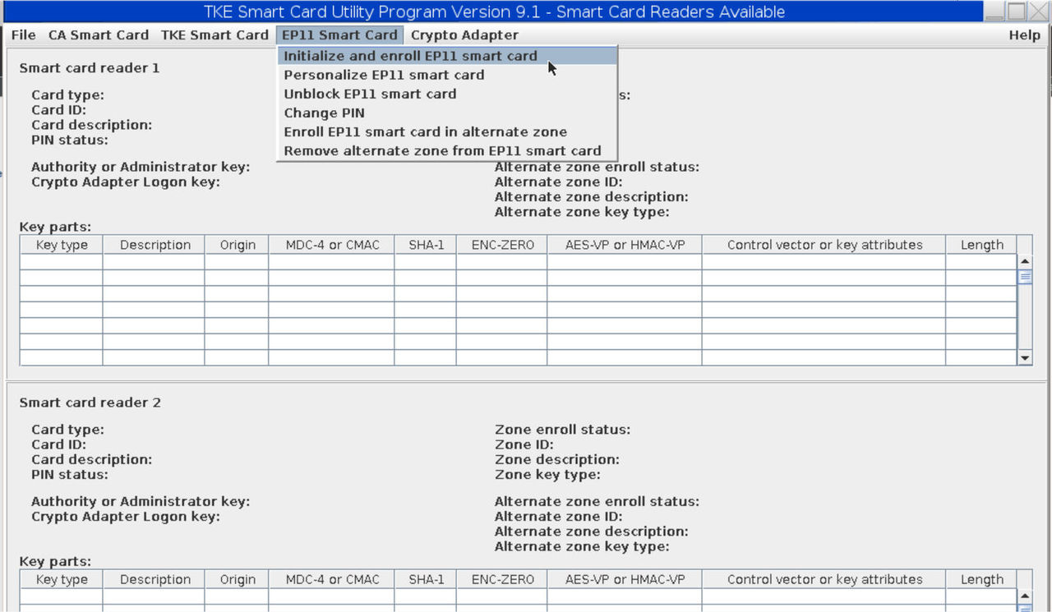Click Control vector or key attributes header, reader 1

824,245
